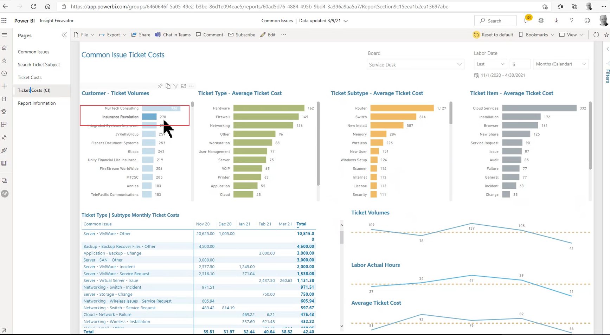
Task: Open Recent clock in left navigation
Action: [x=5, y=73]
